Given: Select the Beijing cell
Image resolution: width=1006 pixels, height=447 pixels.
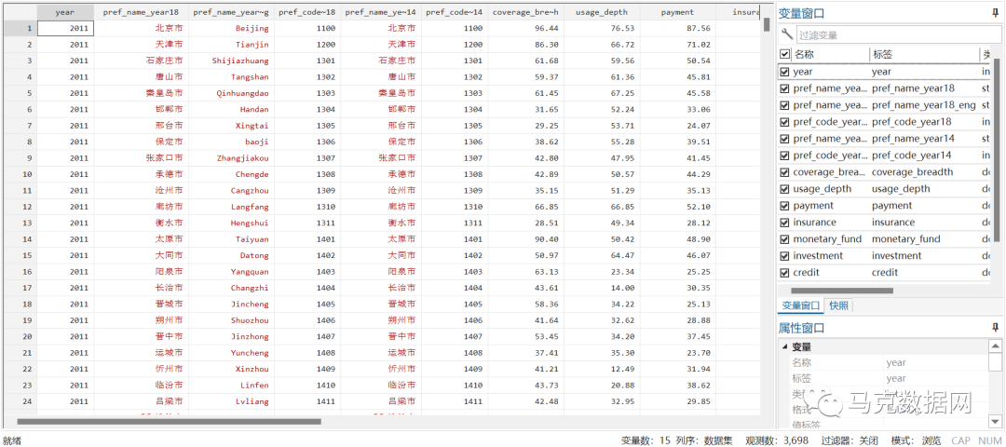Looking at the screenshot, I should click(232, 28).
